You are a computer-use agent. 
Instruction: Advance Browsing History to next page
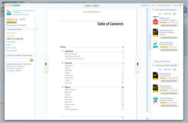(175, 14)
